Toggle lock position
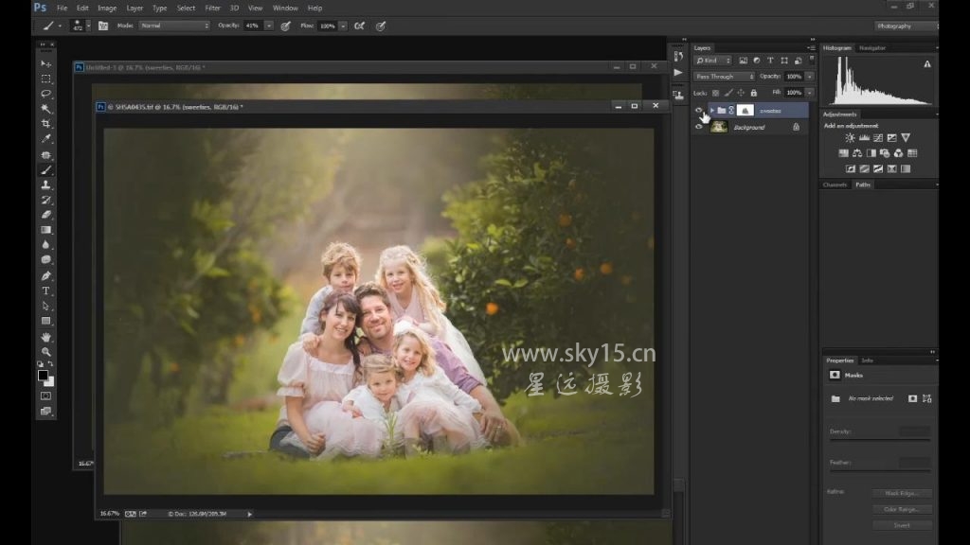Viewport: 970px width, 545px height. (x=741, y=93)
